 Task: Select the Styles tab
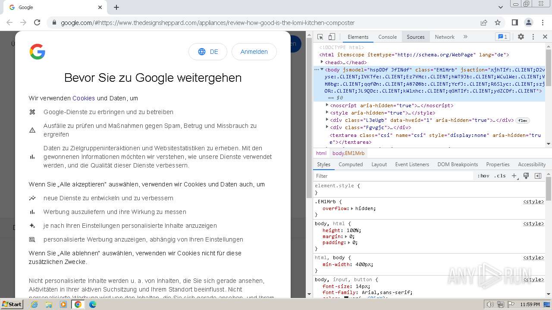(x=323, y=164)
